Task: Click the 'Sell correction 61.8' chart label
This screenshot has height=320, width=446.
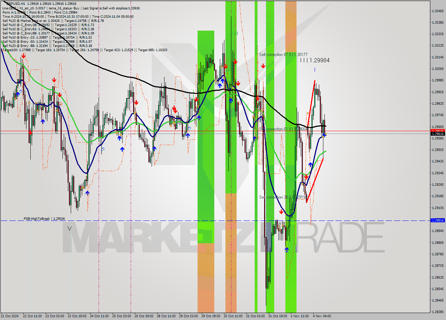Action: pos(283,129)
